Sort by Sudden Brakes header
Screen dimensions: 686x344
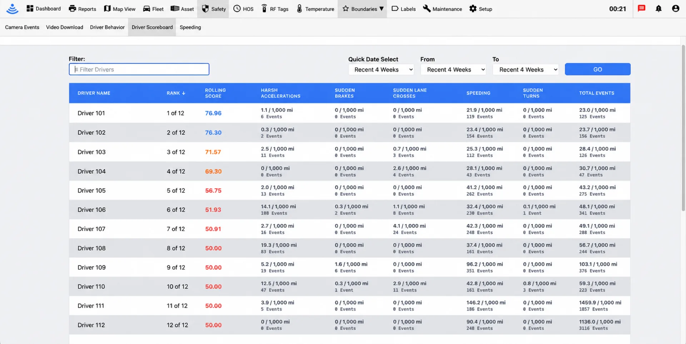click(x=345, y=93)
